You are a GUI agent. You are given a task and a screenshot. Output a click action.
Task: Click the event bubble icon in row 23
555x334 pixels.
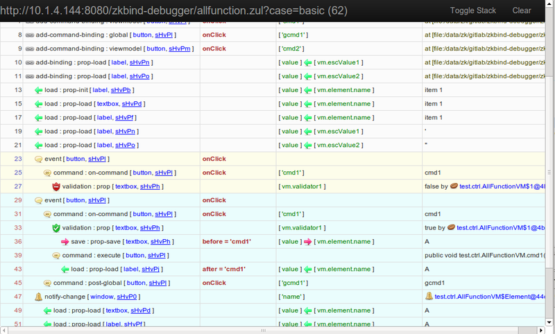tap(39, 159)
